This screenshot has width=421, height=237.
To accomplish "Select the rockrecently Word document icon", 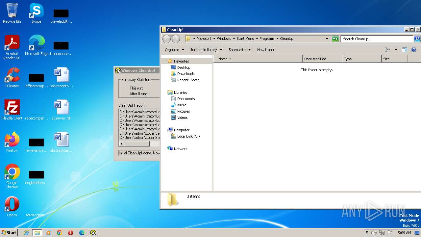I will [x=61, y=78].
